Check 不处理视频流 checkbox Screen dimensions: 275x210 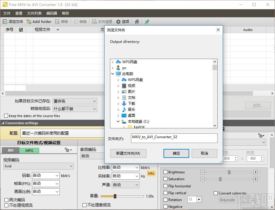coord(6,205)
